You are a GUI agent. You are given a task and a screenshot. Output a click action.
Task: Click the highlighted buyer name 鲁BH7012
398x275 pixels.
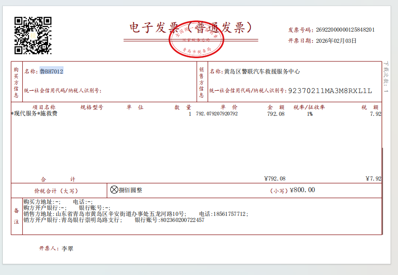pos(51,71)
